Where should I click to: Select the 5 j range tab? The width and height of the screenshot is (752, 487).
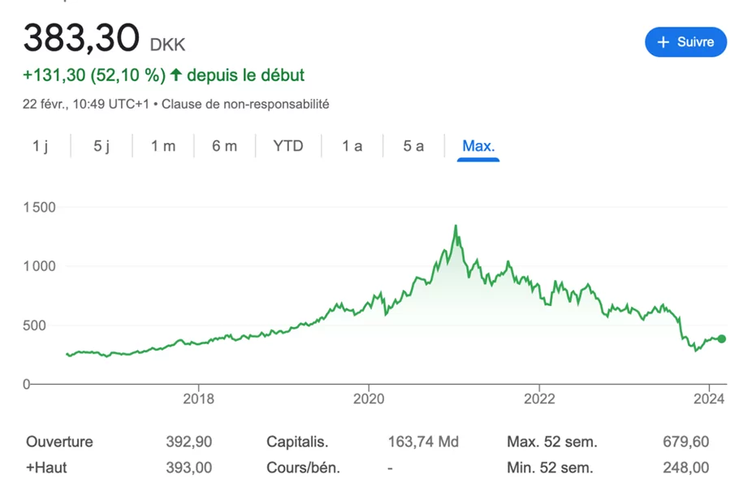click(x=102, y=146)
